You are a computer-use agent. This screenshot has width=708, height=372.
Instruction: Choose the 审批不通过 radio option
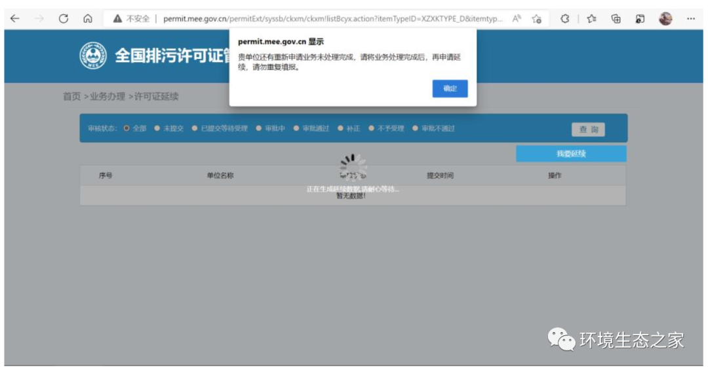click(x=415, y=128)
